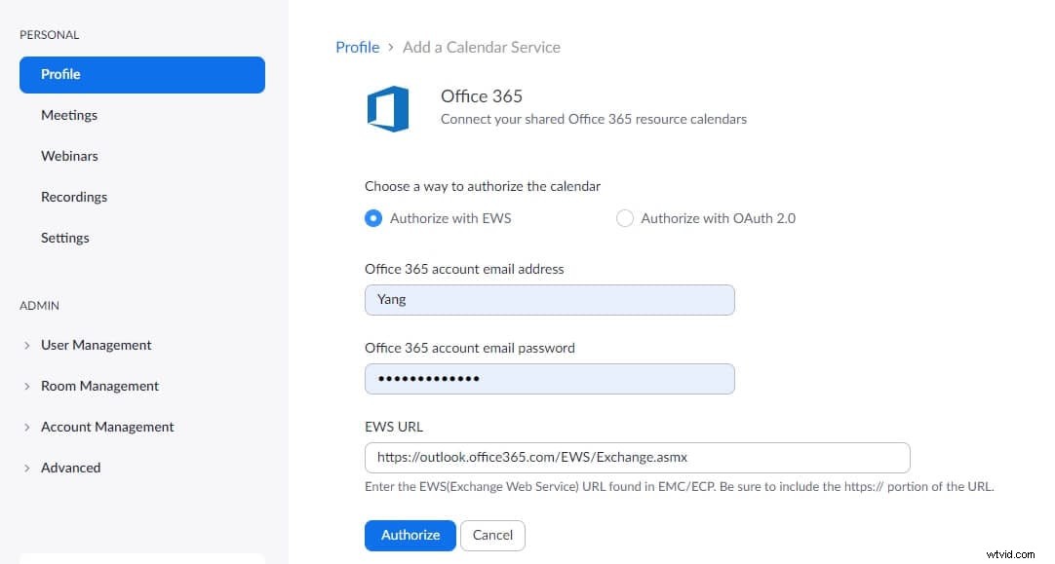
Task: Go to Meetings from the sidebar
Action: 69,115
